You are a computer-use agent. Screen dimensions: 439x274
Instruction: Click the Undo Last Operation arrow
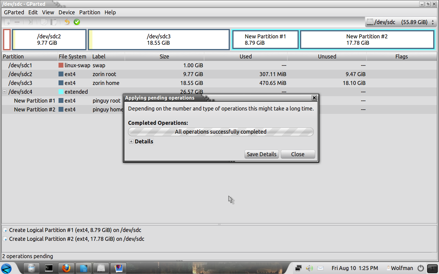pos(67,22)
